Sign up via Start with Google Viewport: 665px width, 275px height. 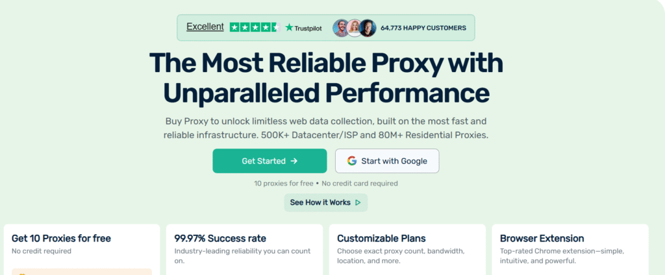[387, 161]
